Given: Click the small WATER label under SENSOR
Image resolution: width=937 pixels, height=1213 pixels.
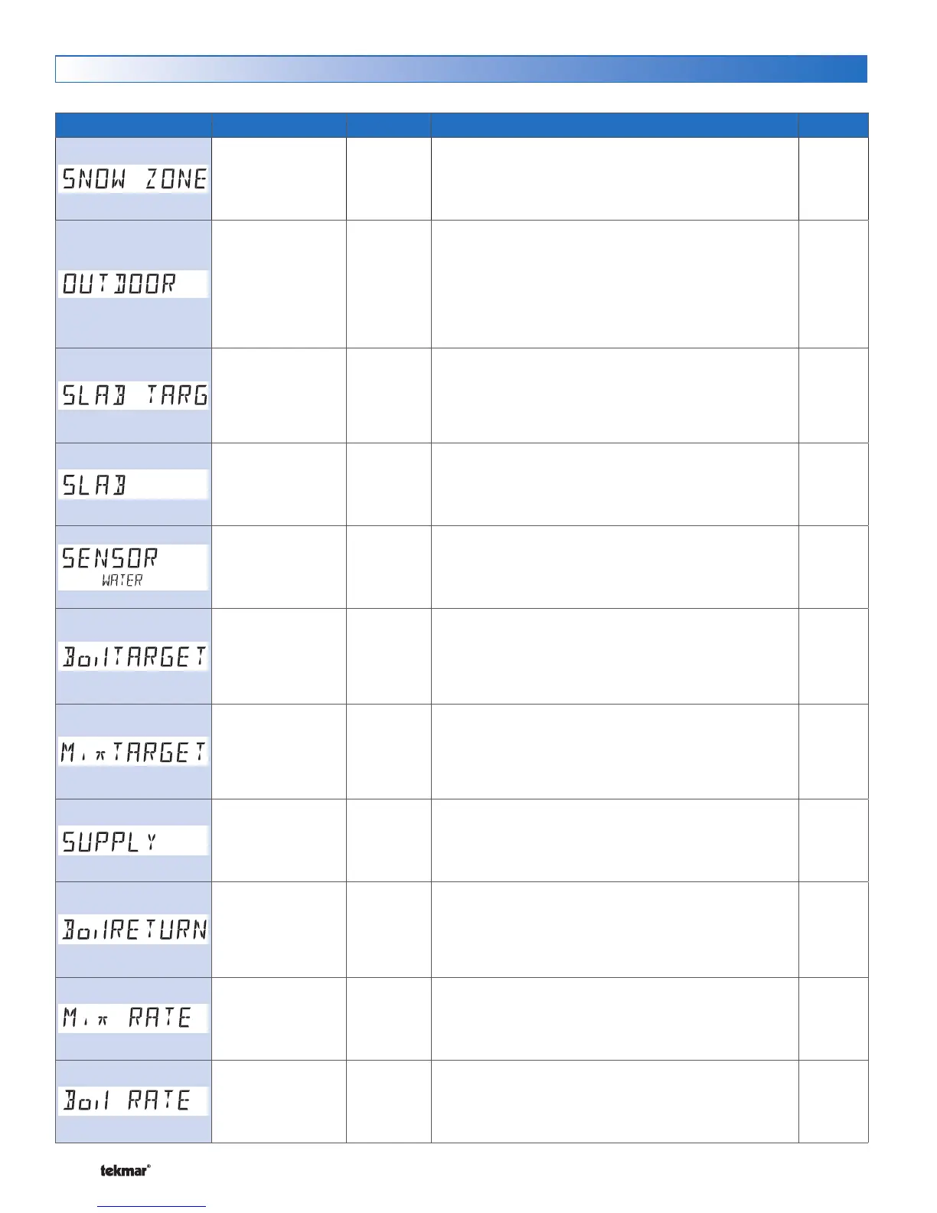Looking at the screenshot, I should coord(122,581).
